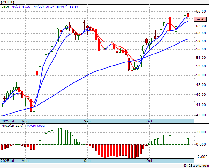Click the latest red candlestick near 65

(x=188, y=15)
